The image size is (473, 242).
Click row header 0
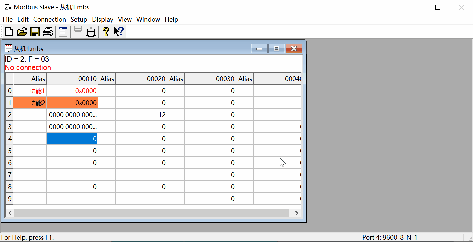(x=10, y=91)
